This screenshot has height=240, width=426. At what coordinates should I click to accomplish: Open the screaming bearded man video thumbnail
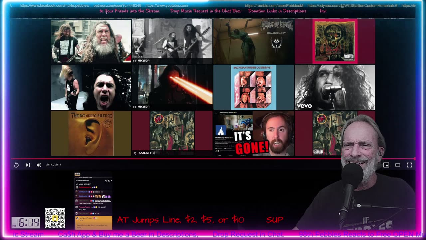tap(91, 41)
